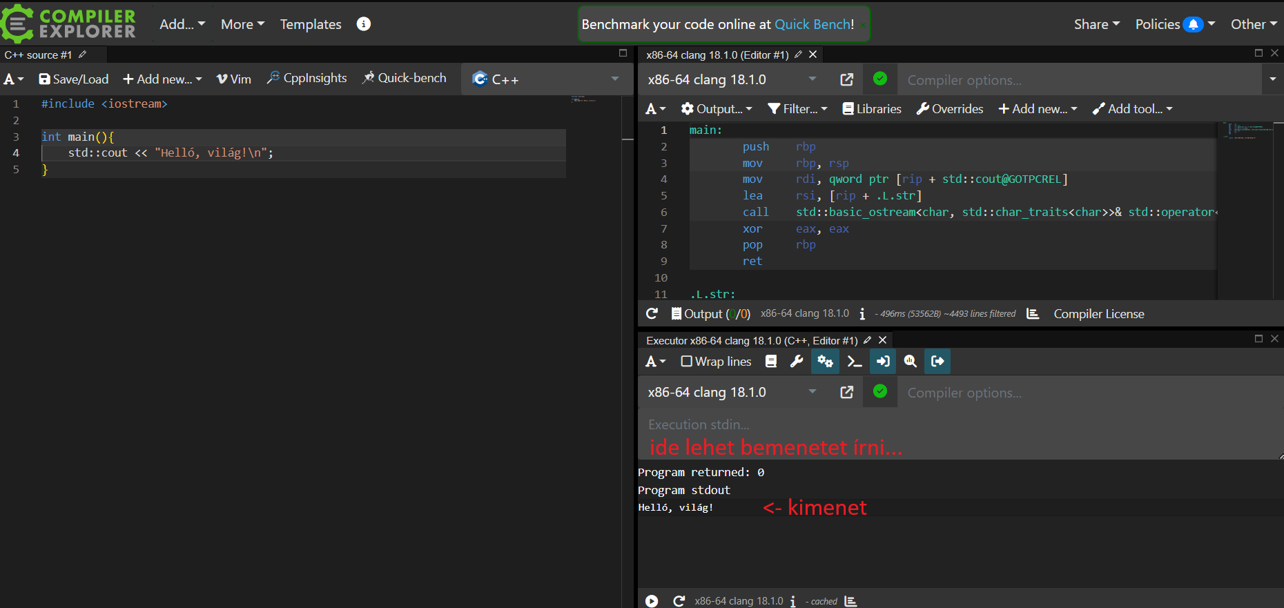The width and height of the screenshot is (1284, 608).
Task: Click the info icon beside Templates
Action: point(364,24)
